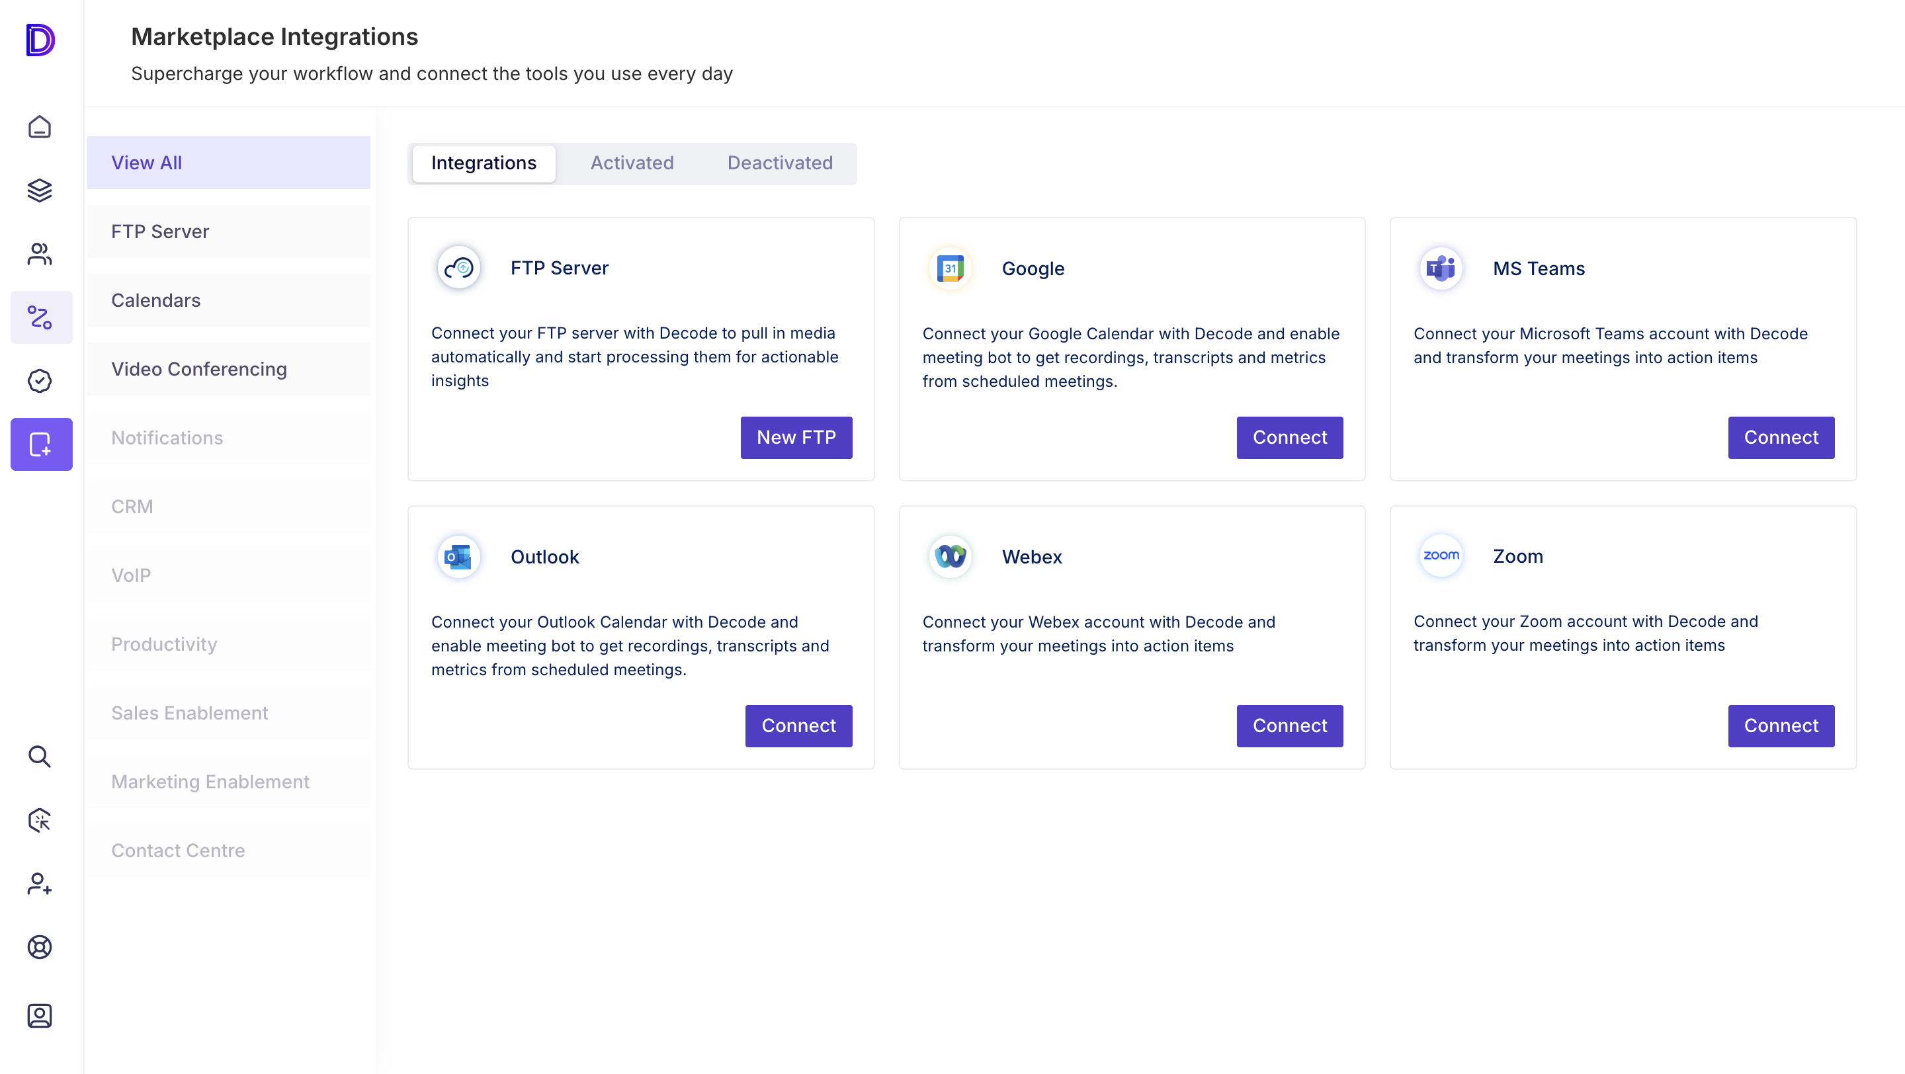Click the Google card description text

(x=1130, y=357)
